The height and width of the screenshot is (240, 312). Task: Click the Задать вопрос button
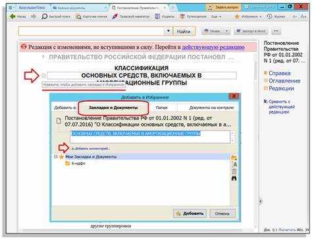224,7
